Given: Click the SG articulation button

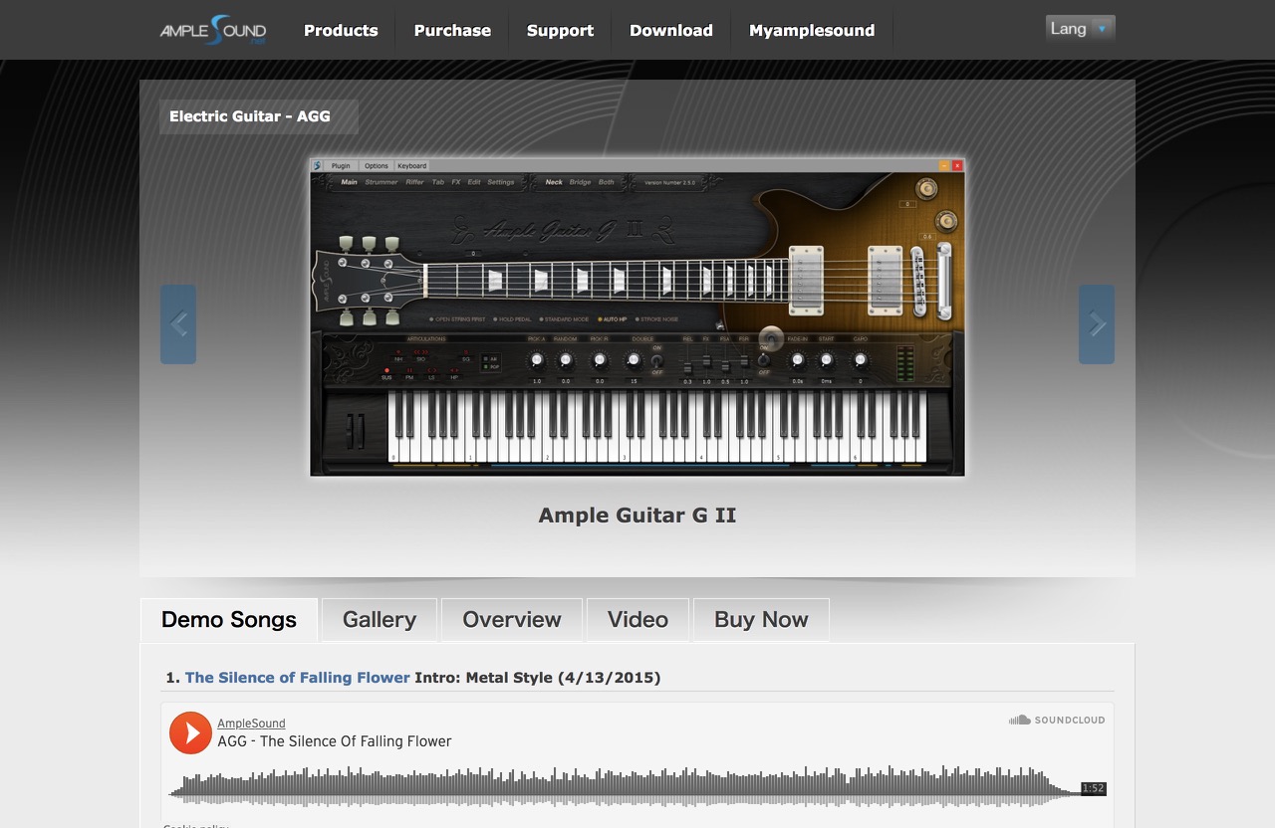Looking at the screenshot, I should (x=464, y=357).
